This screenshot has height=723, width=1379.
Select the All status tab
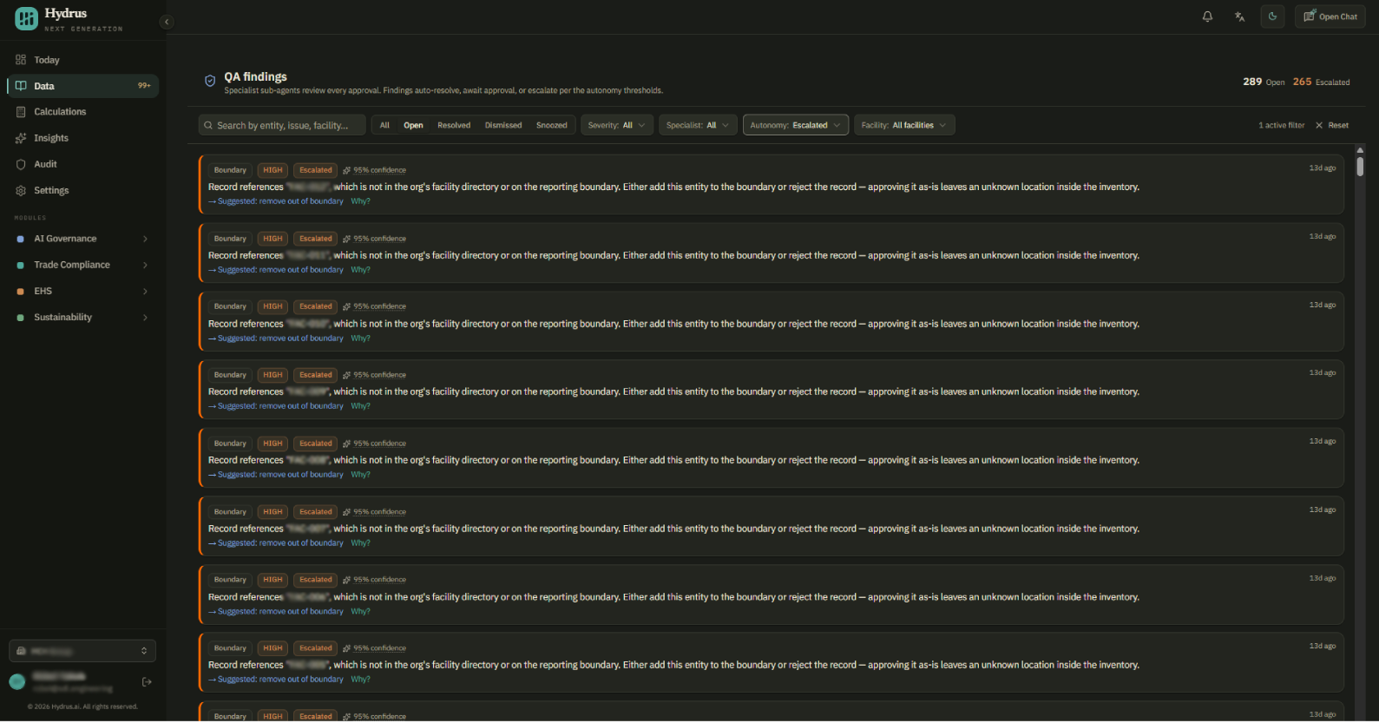(x=384, y=125)
